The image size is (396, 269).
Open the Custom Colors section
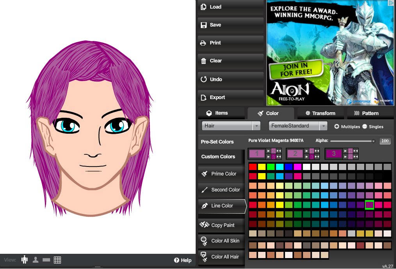click(x=218, y=157)
